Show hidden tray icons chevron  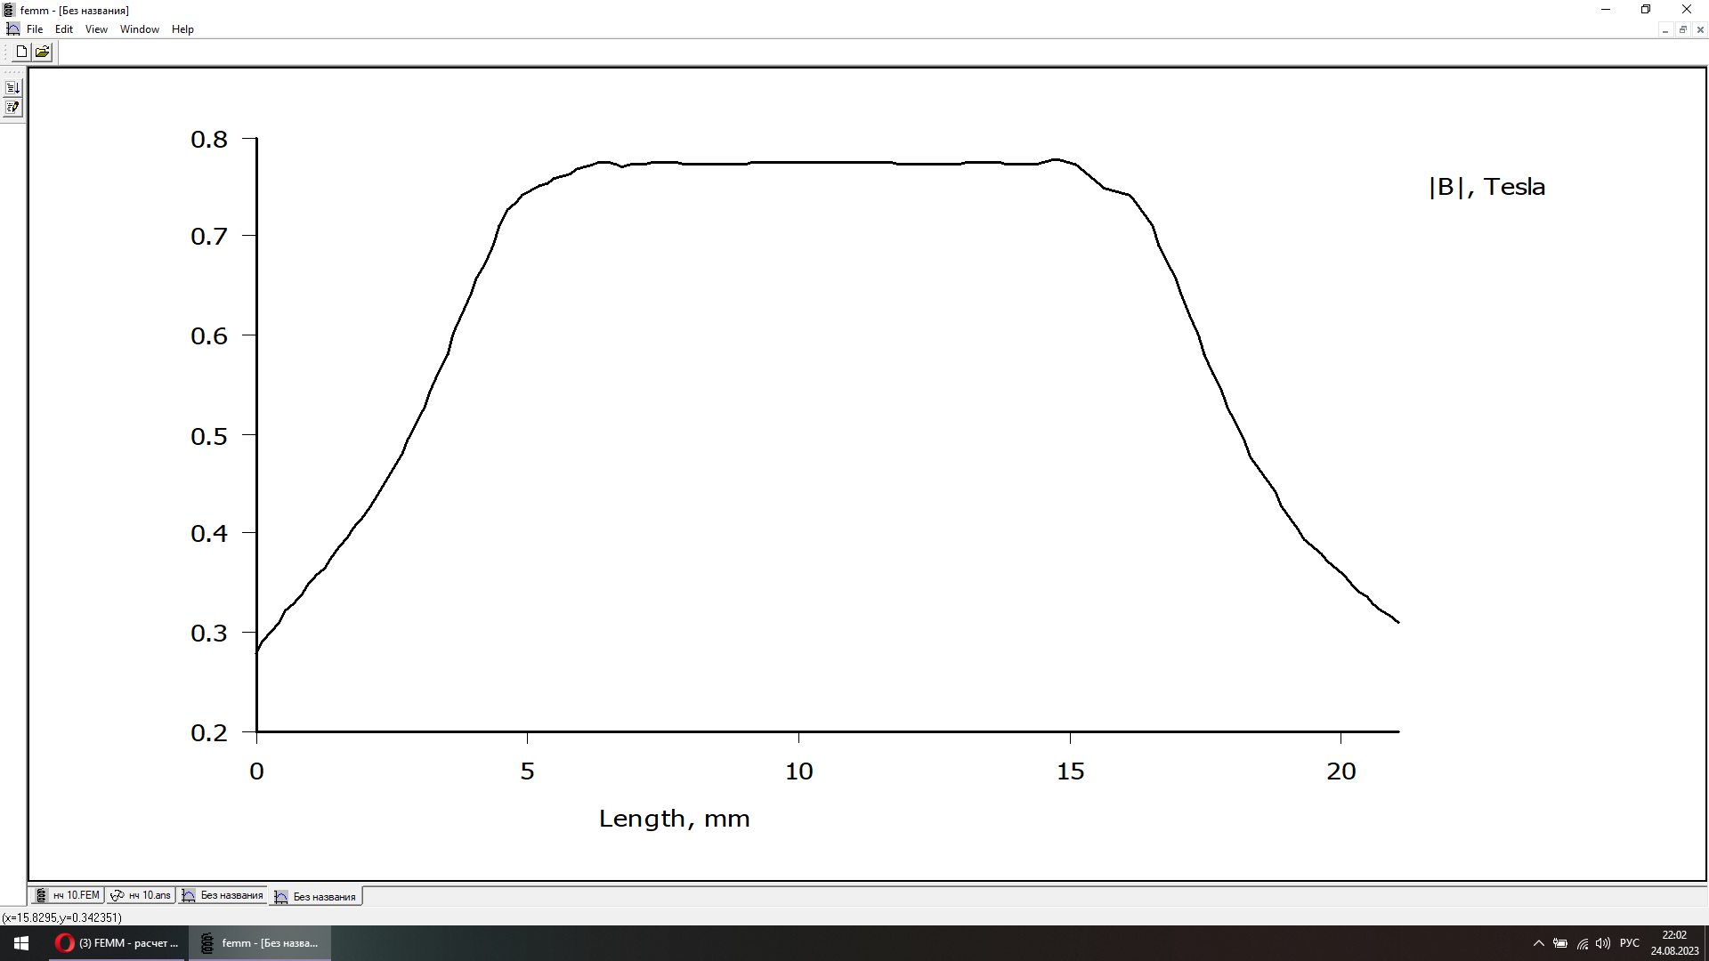[1538, 943]
